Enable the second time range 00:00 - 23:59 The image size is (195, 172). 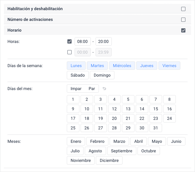coord(69,52)
